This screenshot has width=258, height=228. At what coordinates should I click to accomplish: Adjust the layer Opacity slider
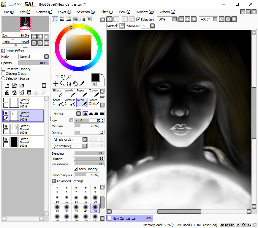point(34,63)
